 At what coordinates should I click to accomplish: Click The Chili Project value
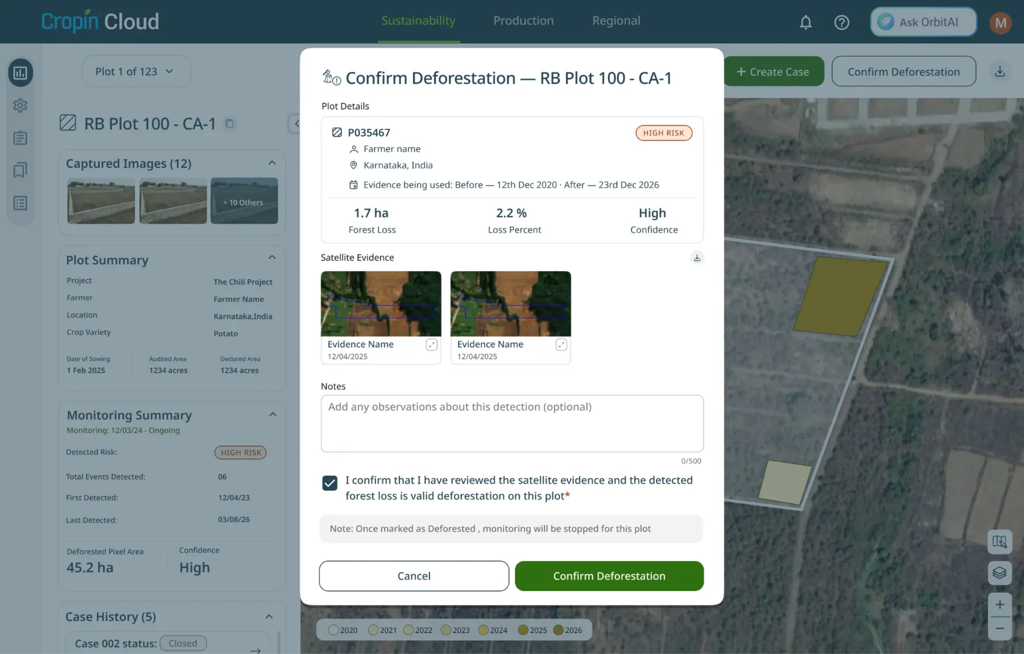(243, 282)
